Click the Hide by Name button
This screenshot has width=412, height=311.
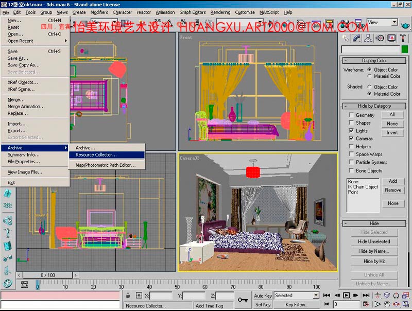pyautogui.click(x=374, y=251)
